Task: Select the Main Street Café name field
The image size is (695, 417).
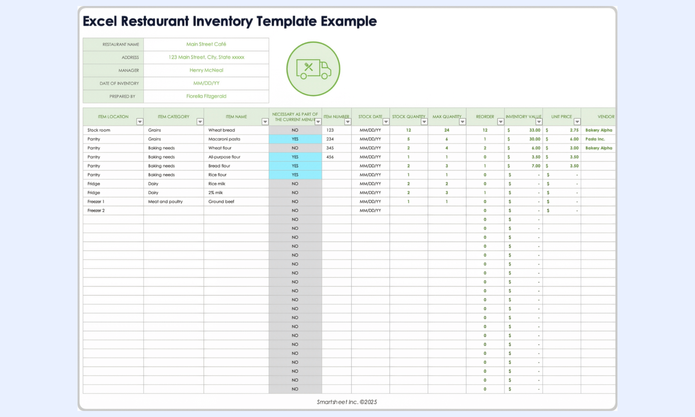Action: tap(206, 44)
